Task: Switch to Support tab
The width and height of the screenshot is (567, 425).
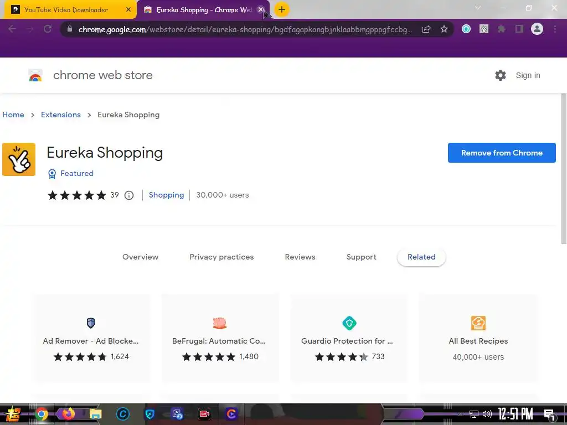Action: tap(361, 257)
